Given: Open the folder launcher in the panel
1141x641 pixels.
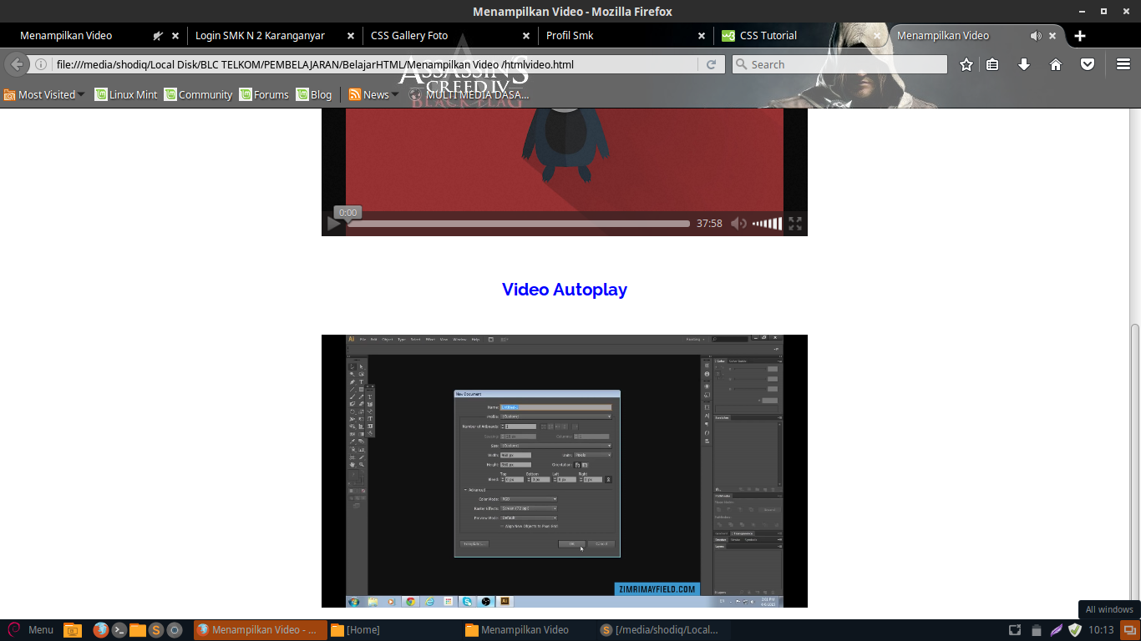Looking at the screenshot, I should [138, 630].
